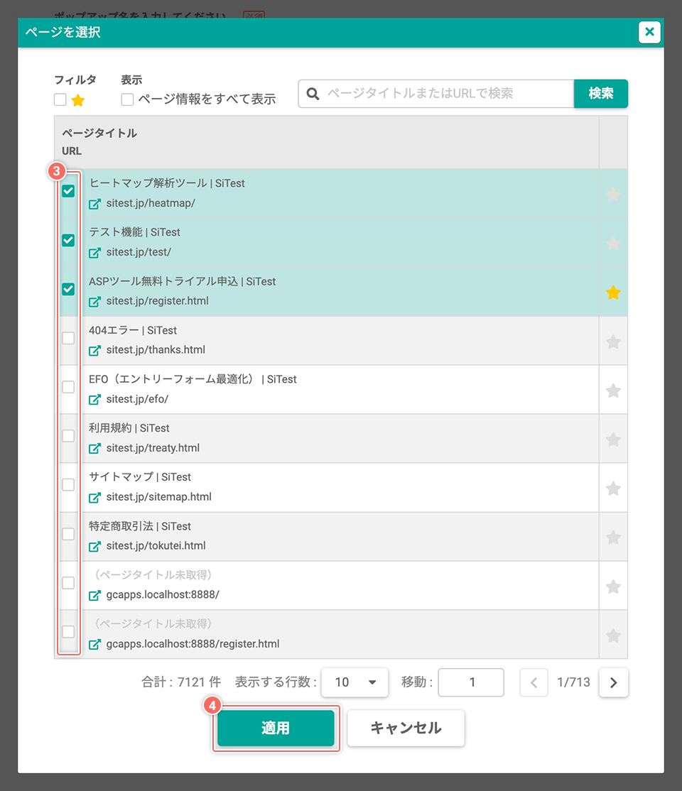Click the ページタイトル column header
The width and height of the screenshot is (682, 791).
point(99,133)
